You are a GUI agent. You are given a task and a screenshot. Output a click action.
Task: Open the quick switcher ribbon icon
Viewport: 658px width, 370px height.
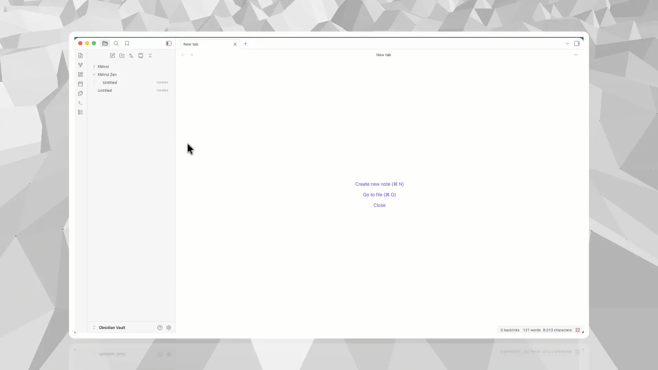81,56
